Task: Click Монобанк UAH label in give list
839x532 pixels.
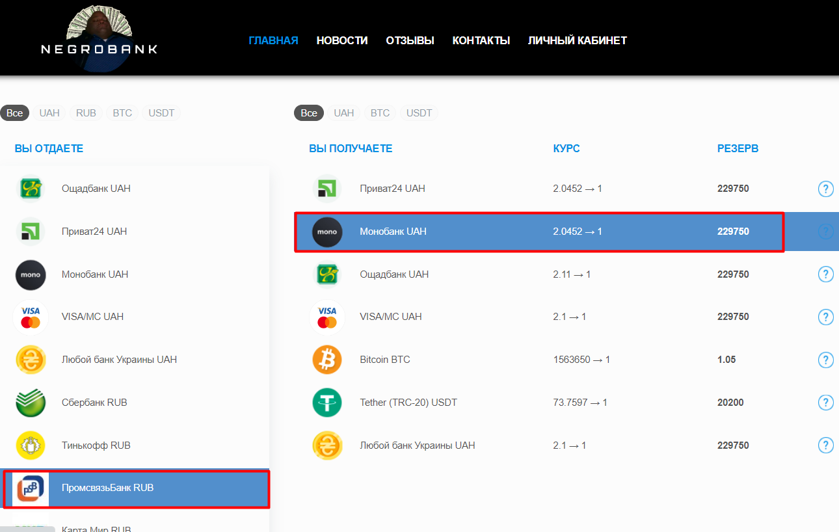Action: click(95, 274)
